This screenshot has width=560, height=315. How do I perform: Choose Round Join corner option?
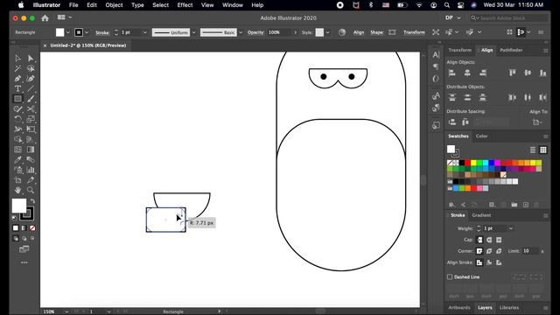point(489,251)
